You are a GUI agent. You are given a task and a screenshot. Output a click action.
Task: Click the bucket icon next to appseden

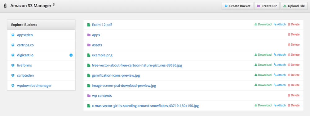coord(13,35)
